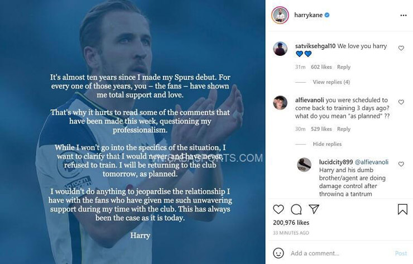This screenshot has height=264, width=413.
Task: Save post with bookmark icon
Action: (x=402, y=209)
